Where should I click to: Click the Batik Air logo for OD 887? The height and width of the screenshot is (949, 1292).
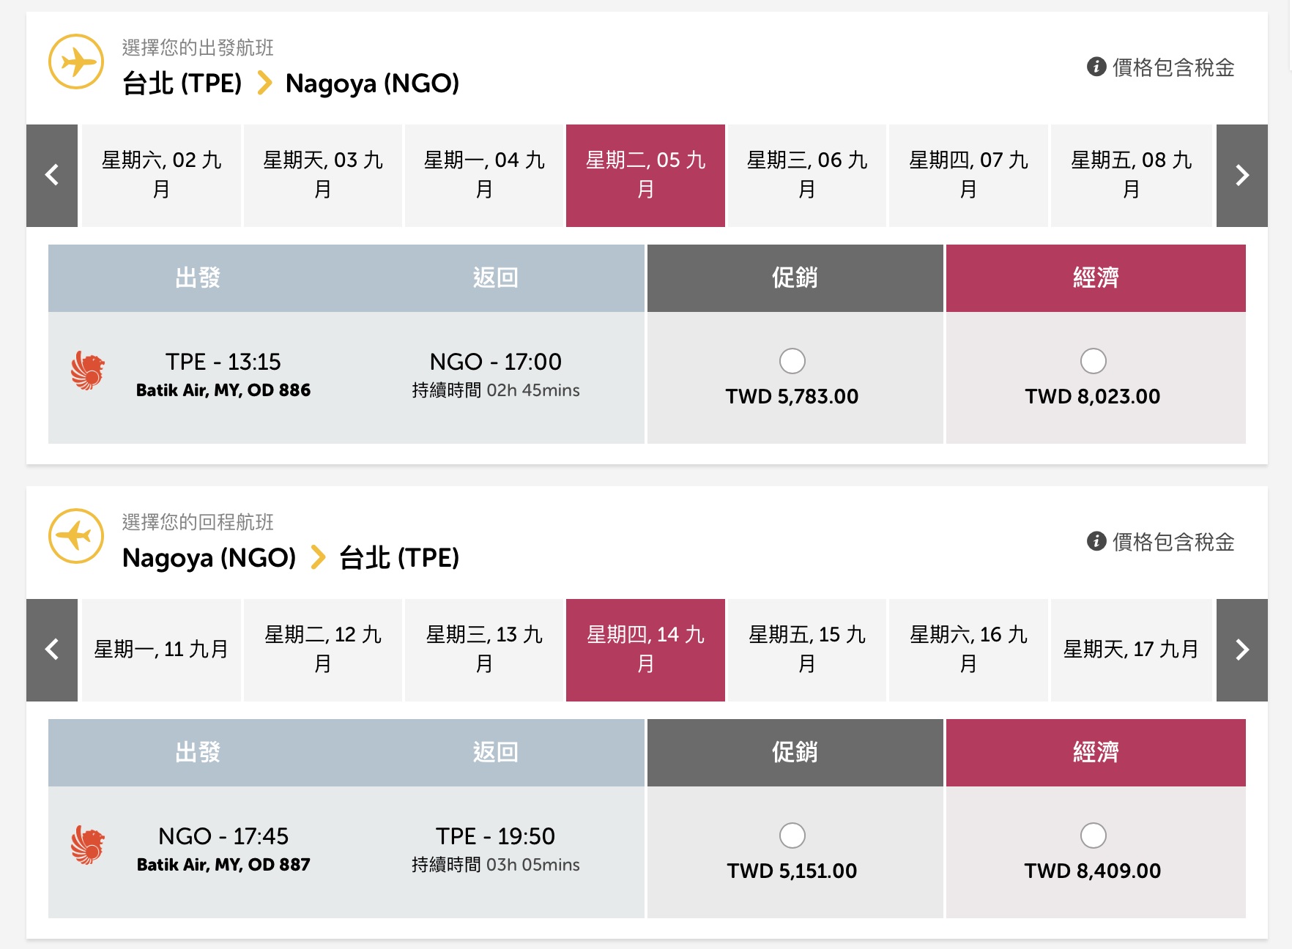coord(88,845)
